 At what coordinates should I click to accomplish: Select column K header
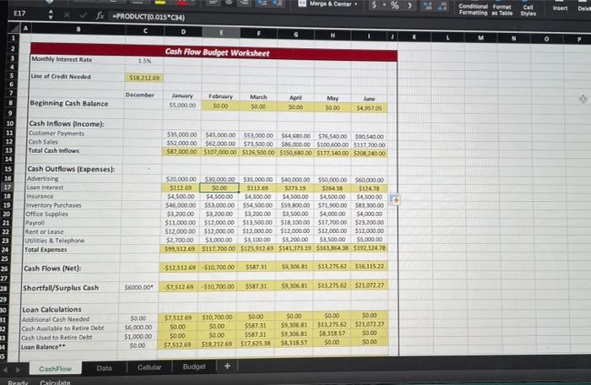click(x=415, y=36)
